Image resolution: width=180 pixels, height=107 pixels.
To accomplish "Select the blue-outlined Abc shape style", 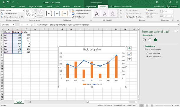I will (x=57, y=13).
